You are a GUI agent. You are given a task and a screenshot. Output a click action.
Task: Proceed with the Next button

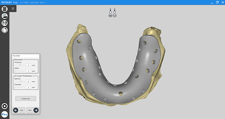point(32,110)
